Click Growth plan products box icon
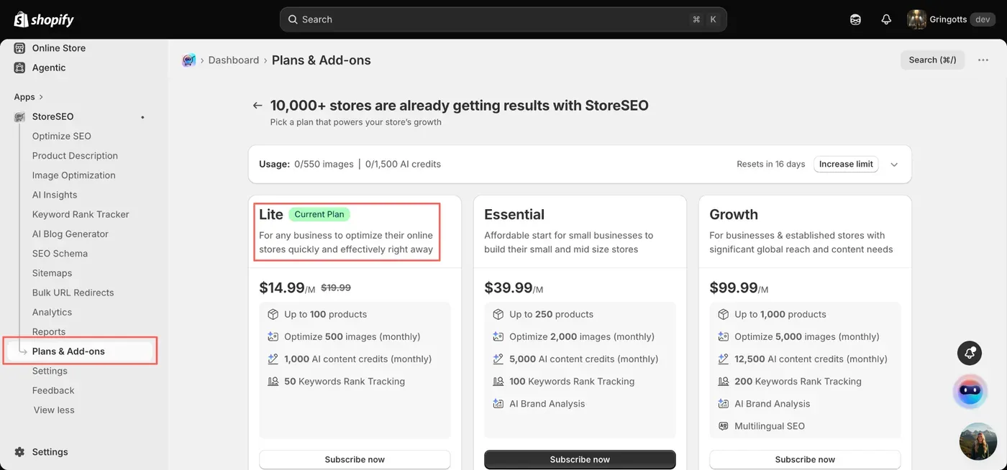The image size is (1007, 470). [723, 314]
